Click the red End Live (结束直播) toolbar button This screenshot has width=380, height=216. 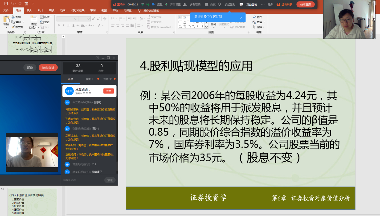click(x=305, y=4)
